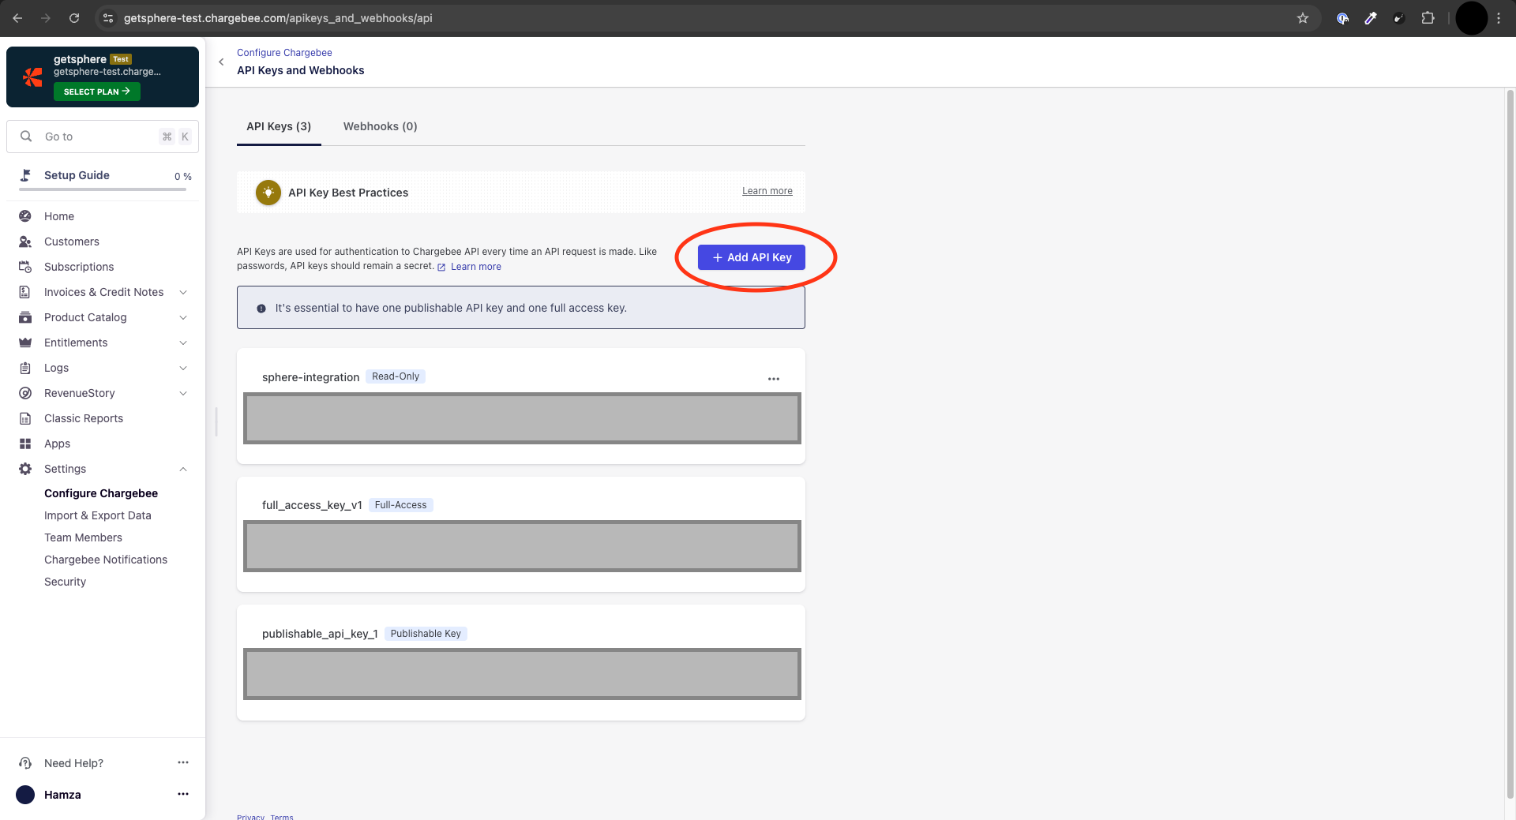This screenshot has height=820, width=1516.
Task: Open Customers via its sidebar icon
Action: (25, 242)
